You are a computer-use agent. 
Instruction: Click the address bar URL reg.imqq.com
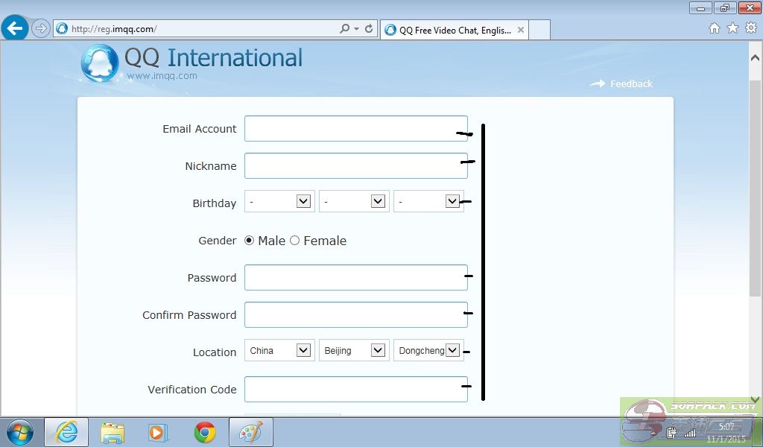(114, 29)
